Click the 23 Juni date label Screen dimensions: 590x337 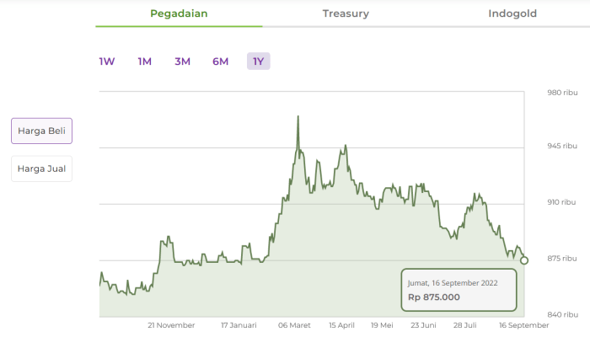click(423, 325)
